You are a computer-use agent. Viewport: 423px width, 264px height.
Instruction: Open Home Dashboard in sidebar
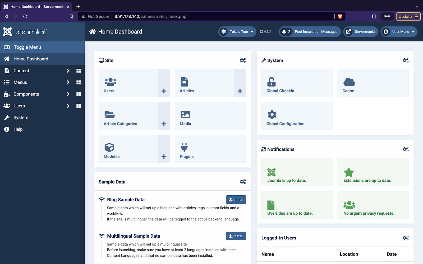[42, 59]
